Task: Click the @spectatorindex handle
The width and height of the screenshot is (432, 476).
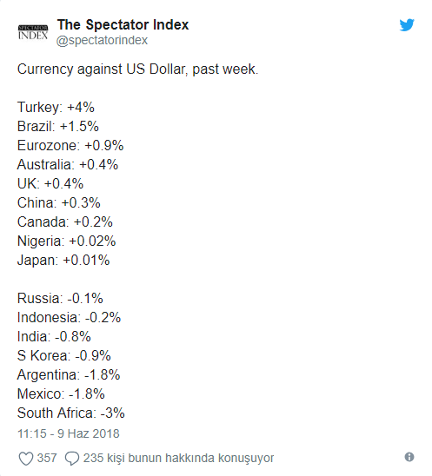Action: 102,40
